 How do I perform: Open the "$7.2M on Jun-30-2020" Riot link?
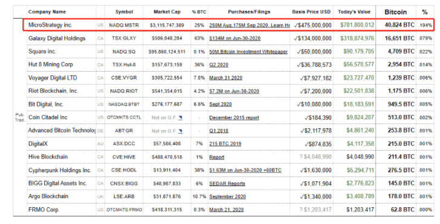(x=234, y=91)
